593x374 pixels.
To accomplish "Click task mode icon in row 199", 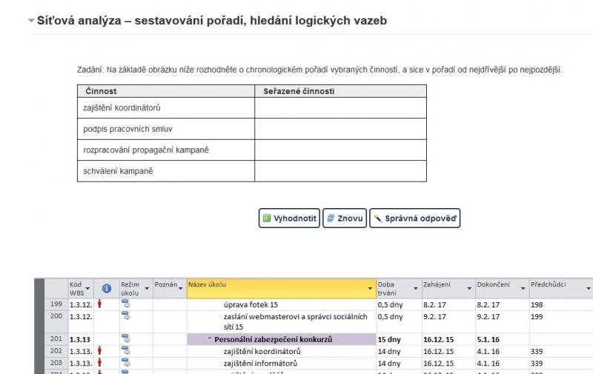I will 125,304.
